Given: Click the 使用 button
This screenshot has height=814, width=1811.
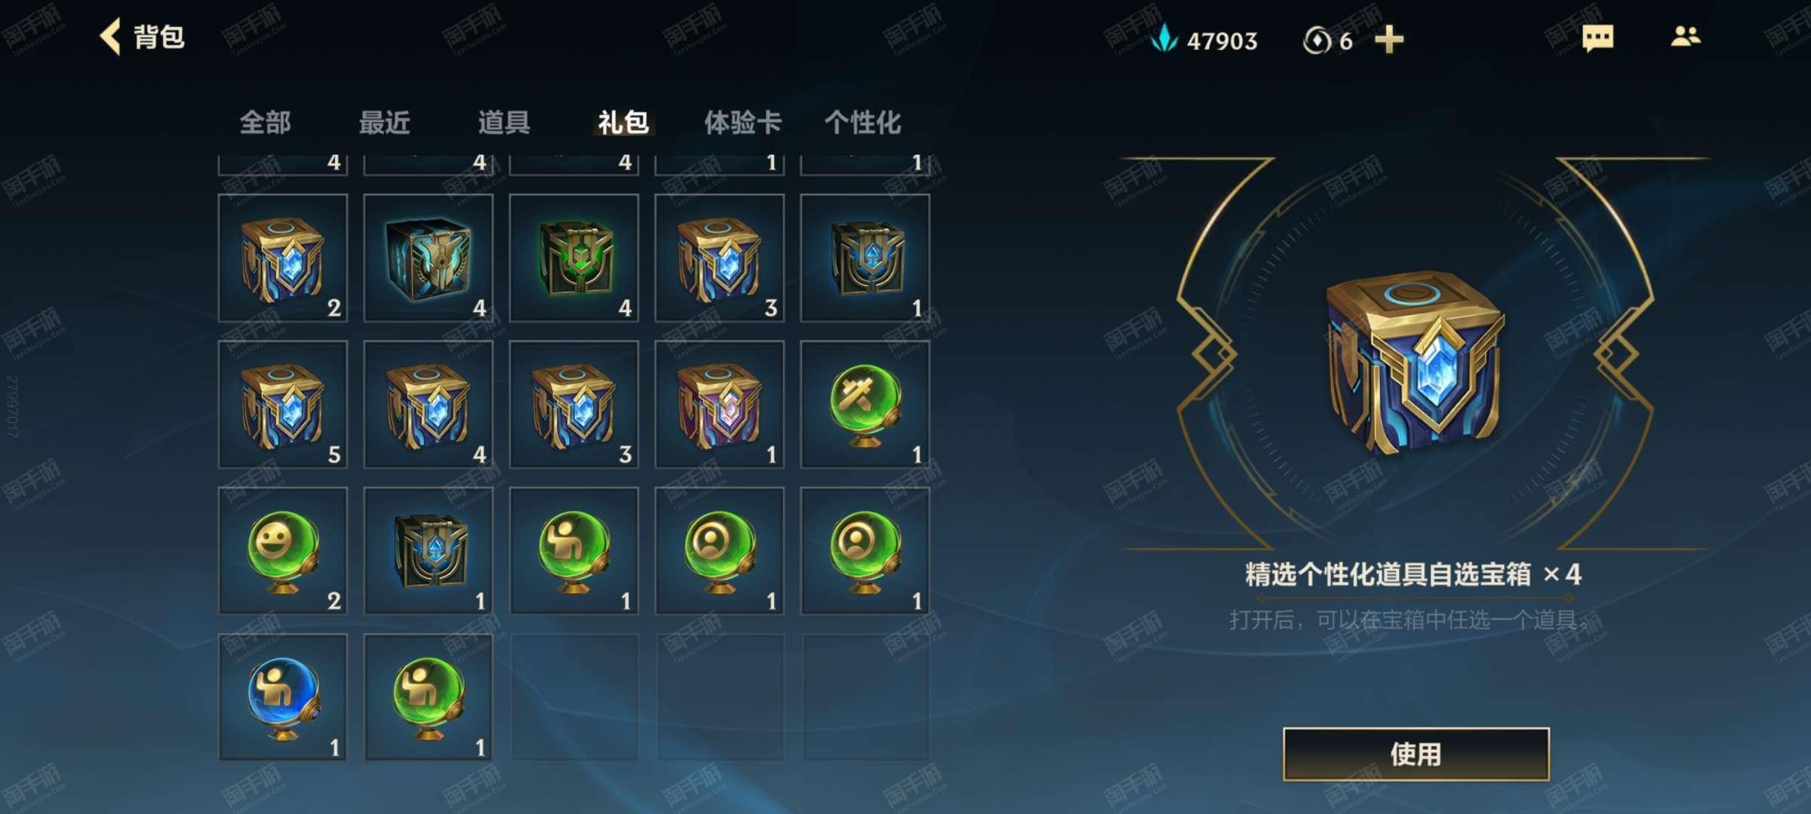Looking at the screenshot, I should click(1416, 754).
